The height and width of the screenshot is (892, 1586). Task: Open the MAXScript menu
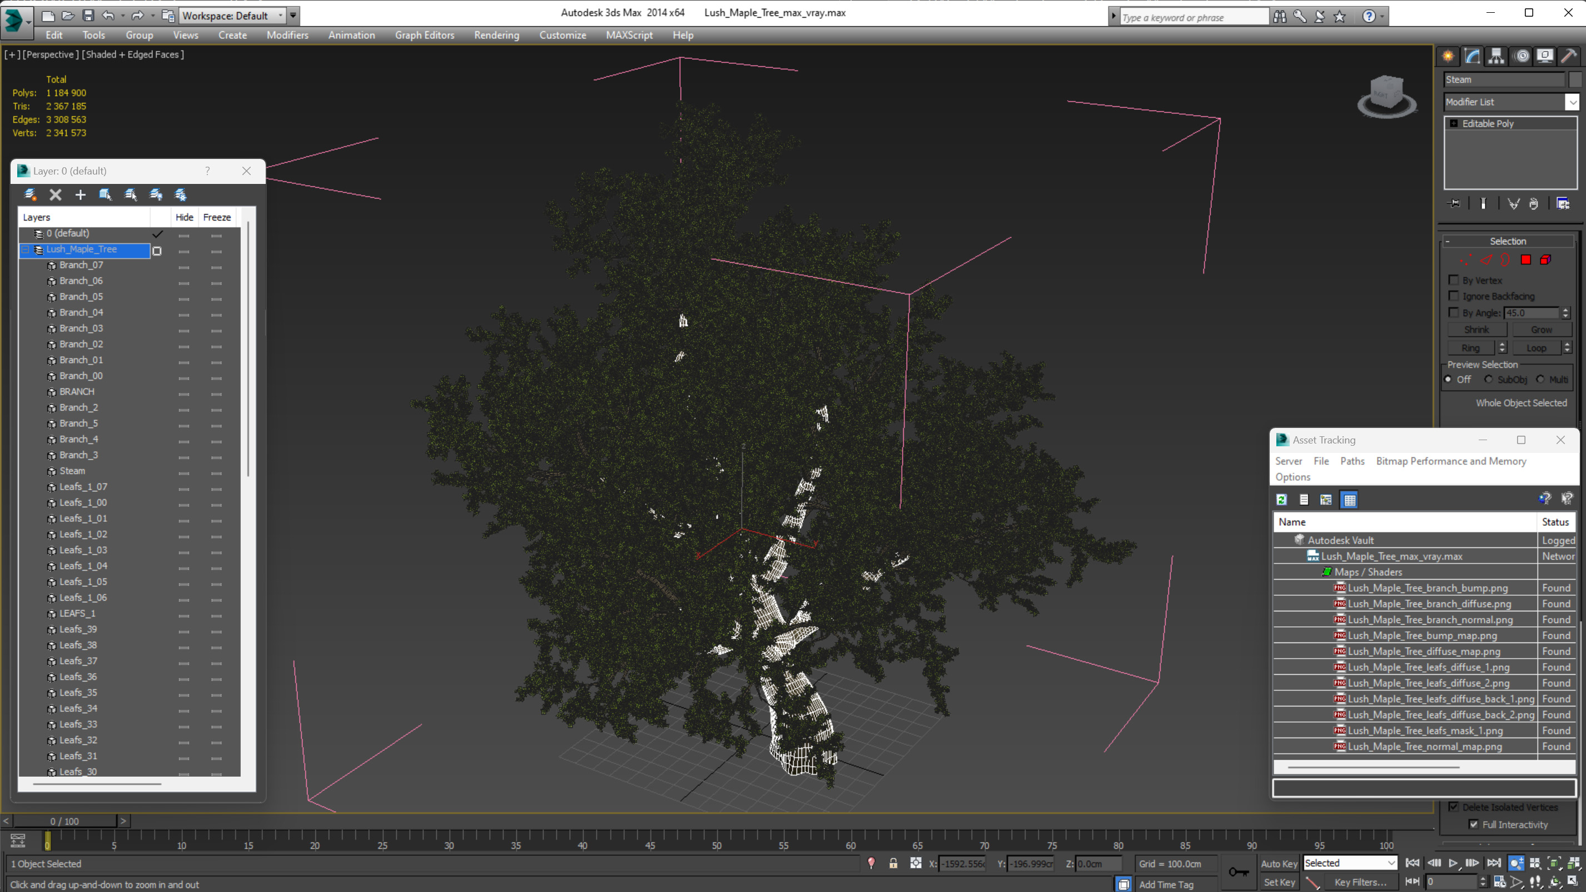click(x=629, y=35)
